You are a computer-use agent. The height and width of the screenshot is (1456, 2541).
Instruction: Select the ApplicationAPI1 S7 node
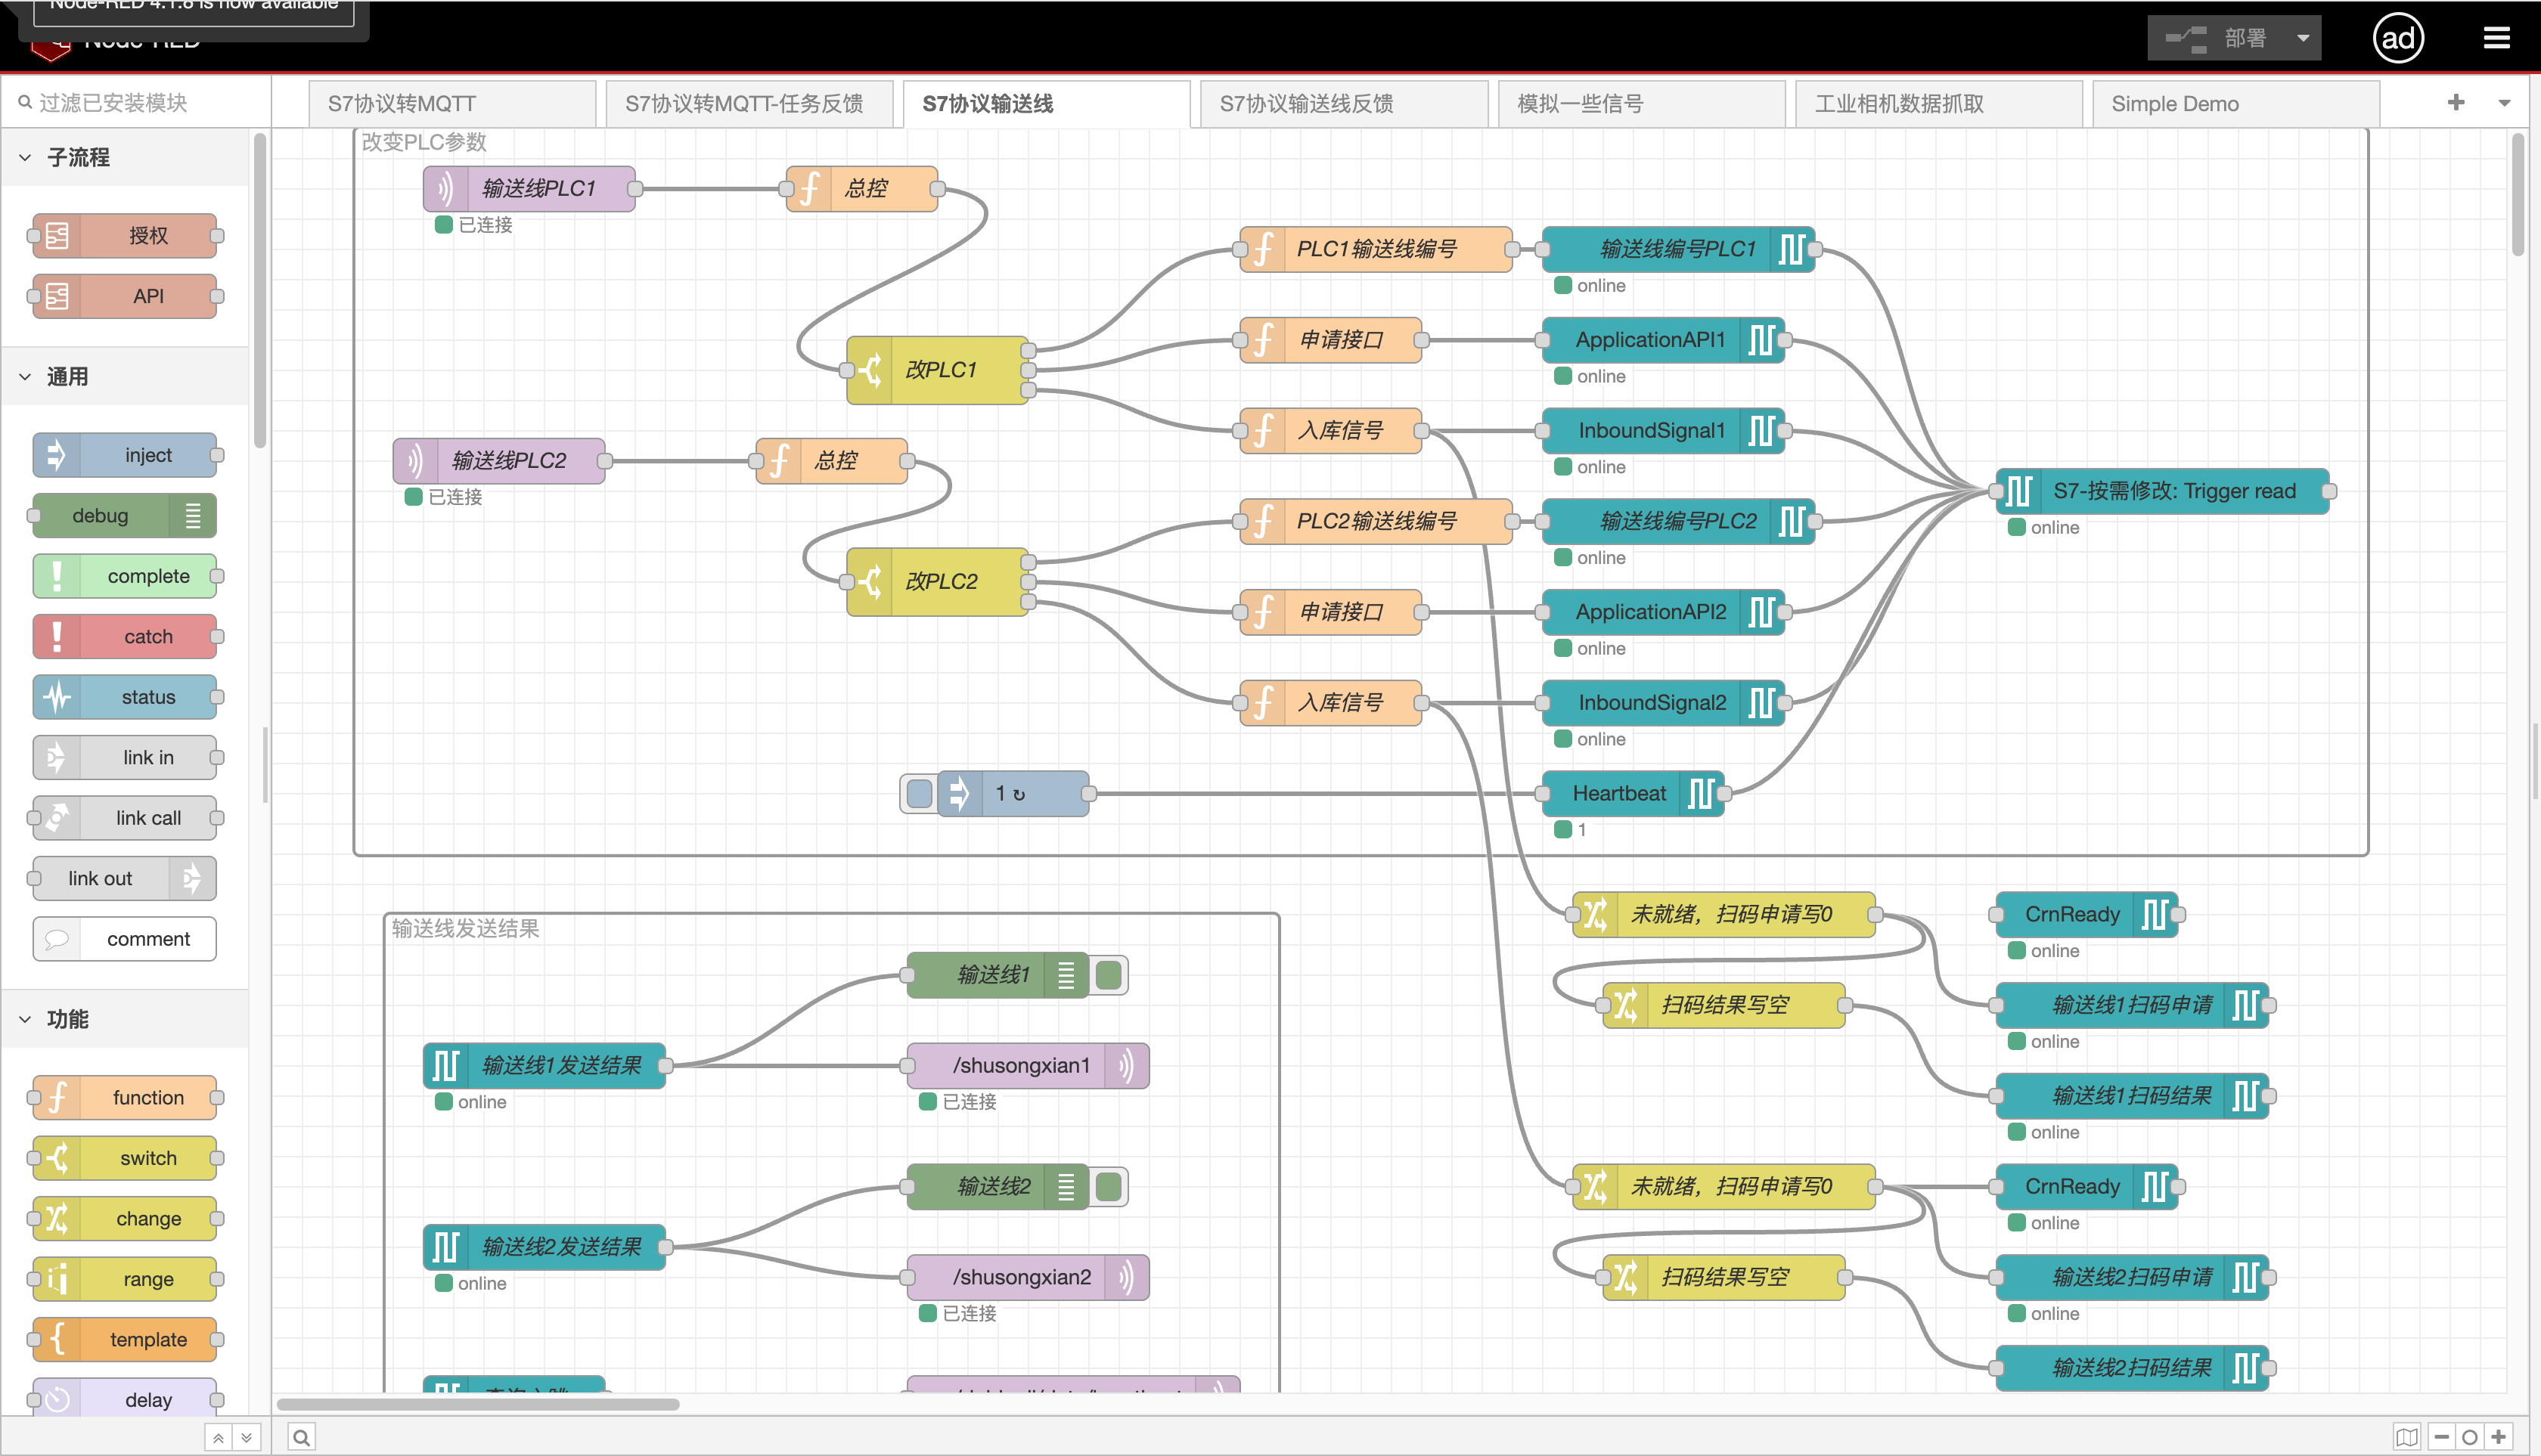(1664, 340)
